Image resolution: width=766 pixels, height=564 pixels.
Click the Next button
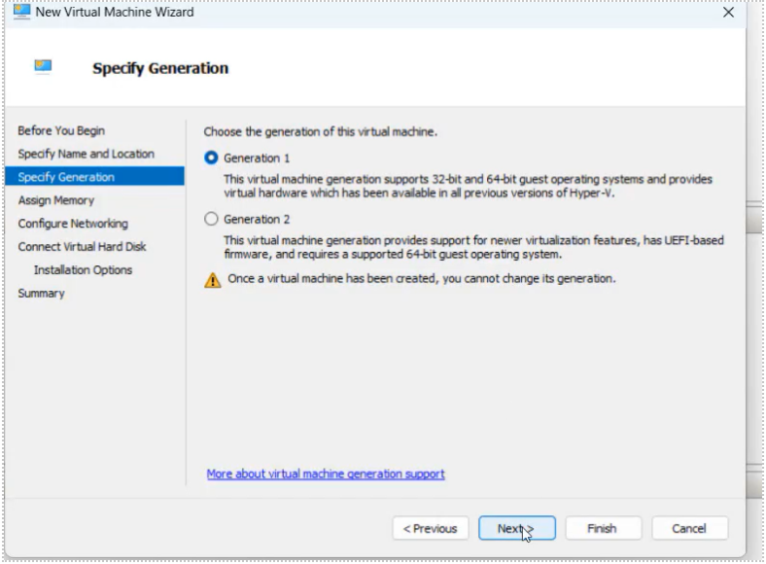coord(517,528)
